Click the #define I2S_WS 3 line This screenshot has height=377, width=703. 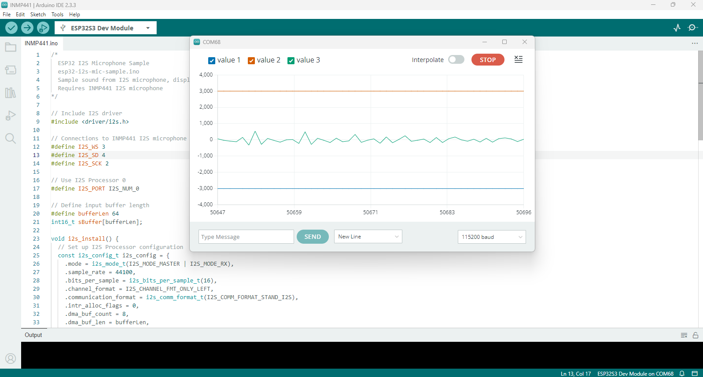(78, 147)
